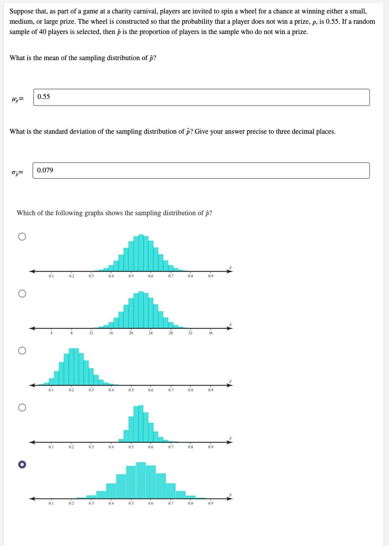Select the first graph radio button
The height and width of the screenshot is (546, 389).
click(x=22, y=237)
